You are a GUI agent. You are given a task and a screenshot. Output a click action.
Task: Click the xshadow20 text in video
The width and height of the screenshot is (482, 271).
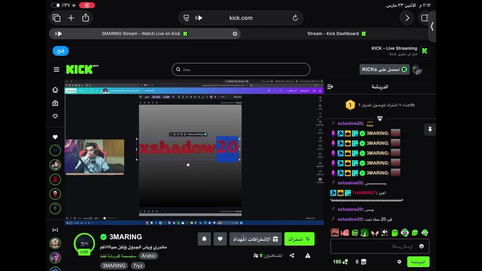point(188,148)
